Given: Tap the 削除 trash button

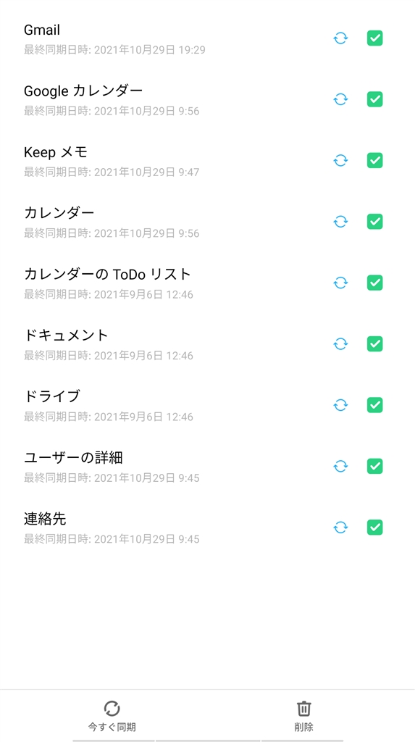Looking at the screenshot, I should click(303, 717).
